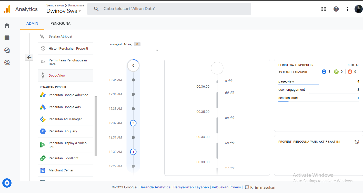Image resolution: width=363 pixels, height=193 pixels.
Task: Open the Reports bar chart icon
Action: pos(7,38)
